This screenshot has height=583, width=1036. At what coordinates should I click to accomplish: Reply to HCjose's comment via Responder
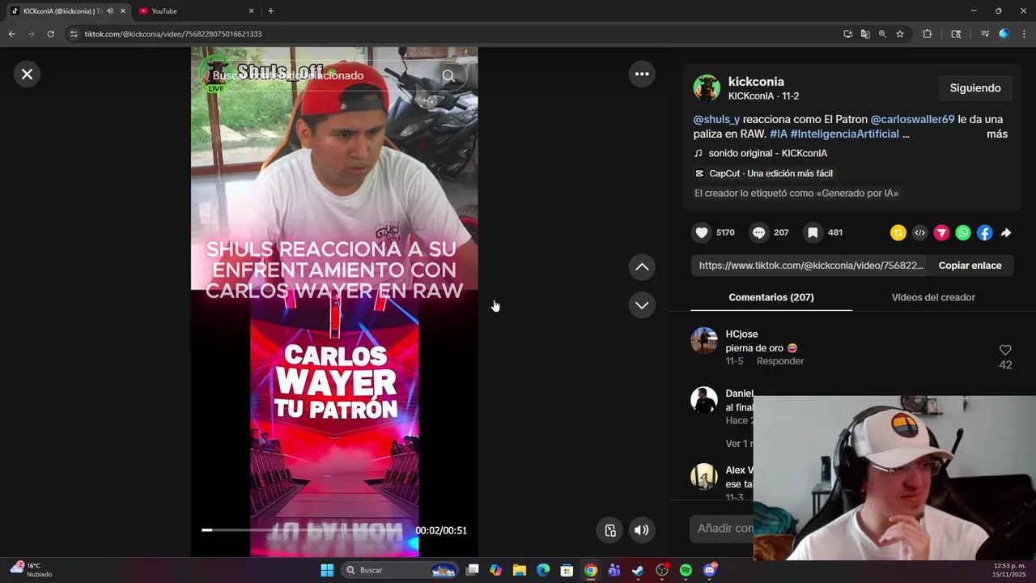780,361
